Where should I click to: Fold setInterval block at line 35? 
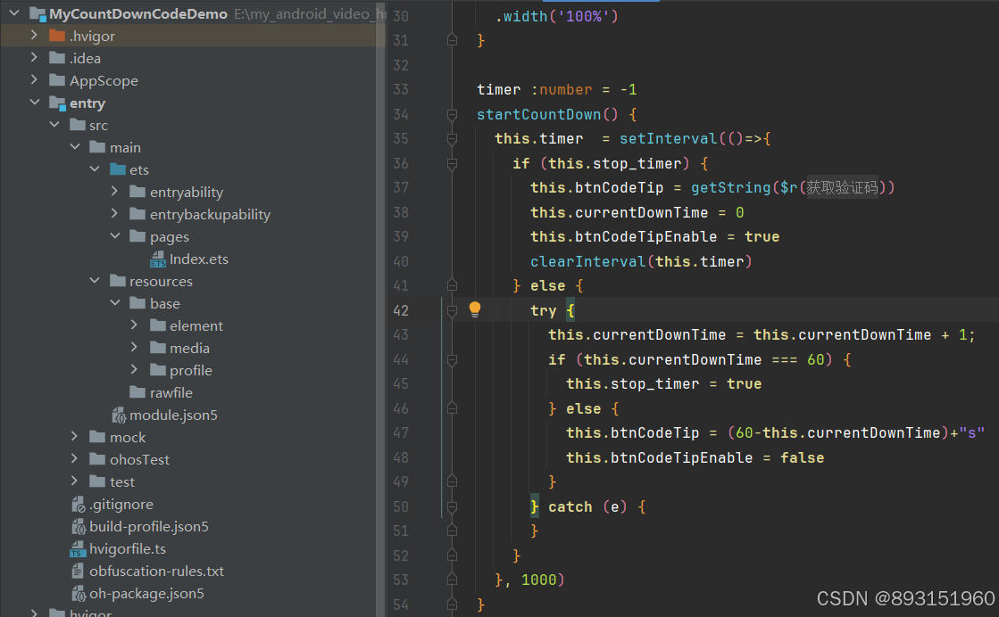click(452, 139)
